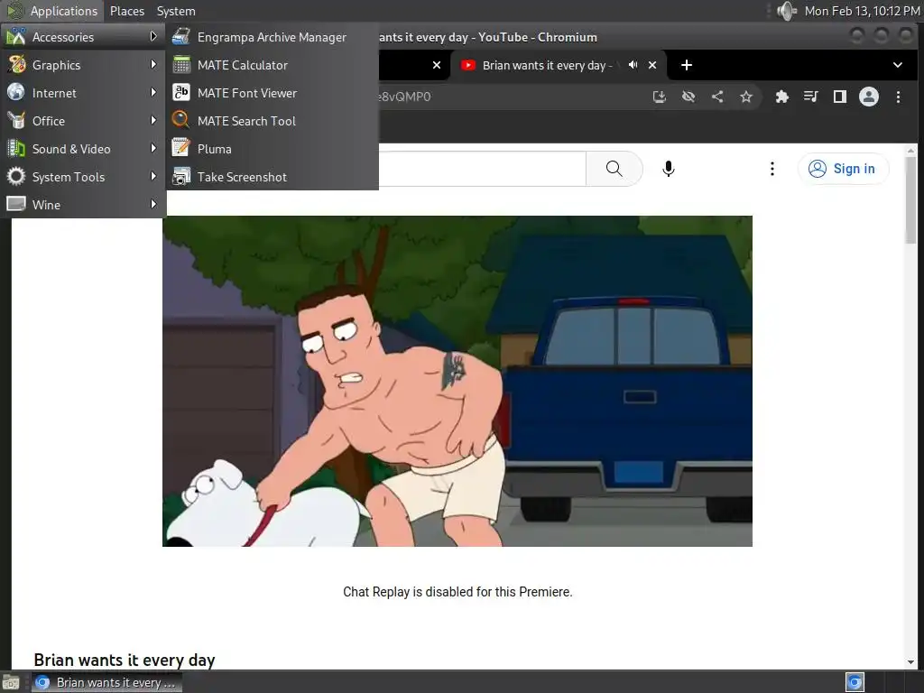Open a new Chromium tab
Screen dimensions: 924x693
coord(687,65)
